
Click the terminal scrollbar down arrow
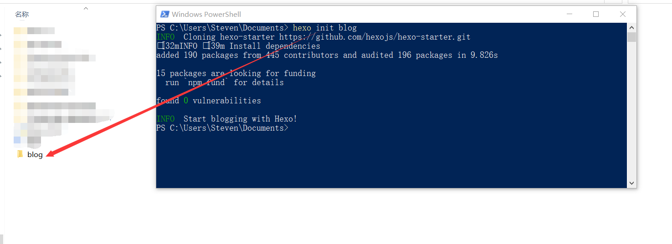pos(631,183)
